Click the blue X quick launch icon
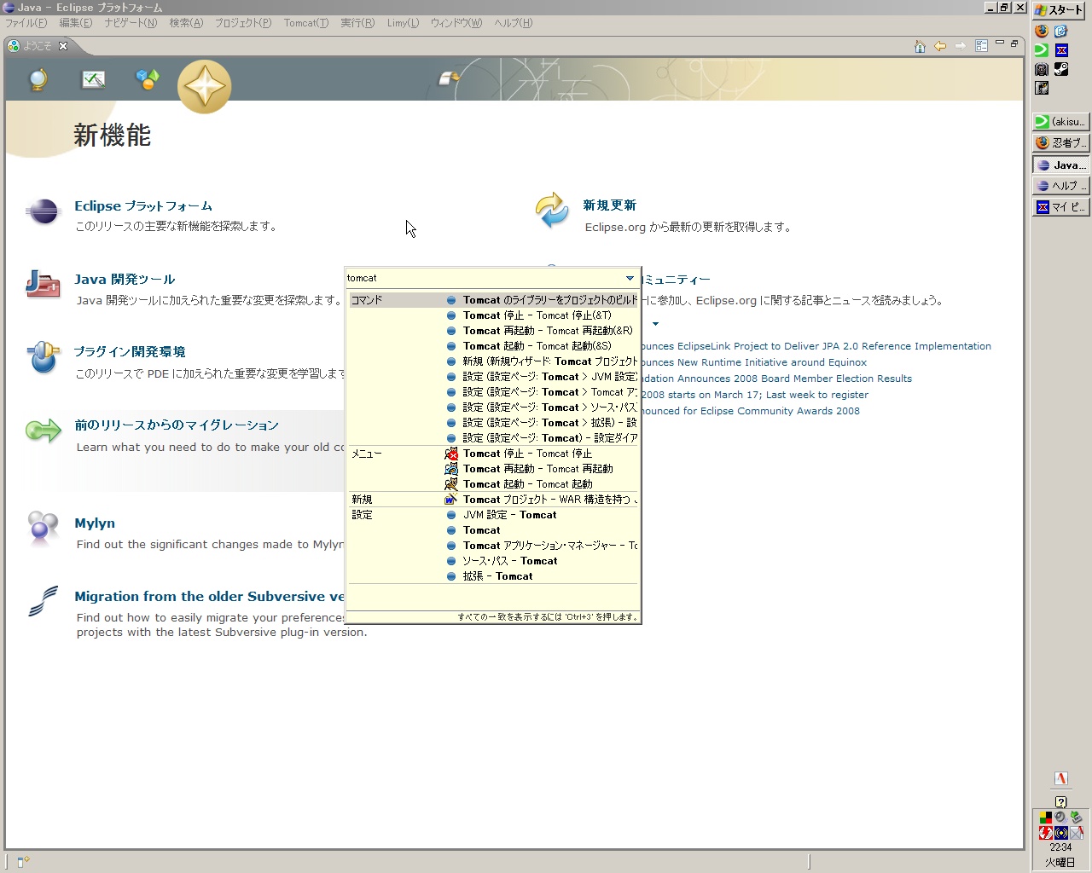 click(1061, 50)
